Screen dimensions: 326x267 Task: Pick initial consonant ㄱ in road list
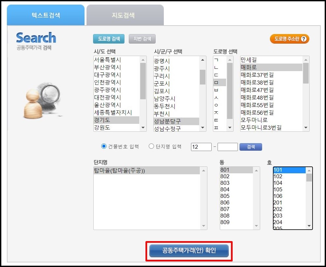pyautogui.click(x=220, y=60)
